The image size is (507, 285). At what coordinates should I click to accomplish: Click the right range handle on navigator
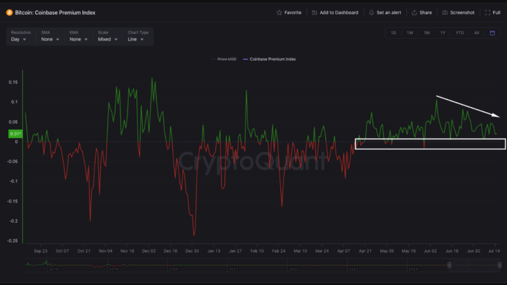(x=499, y=265)
